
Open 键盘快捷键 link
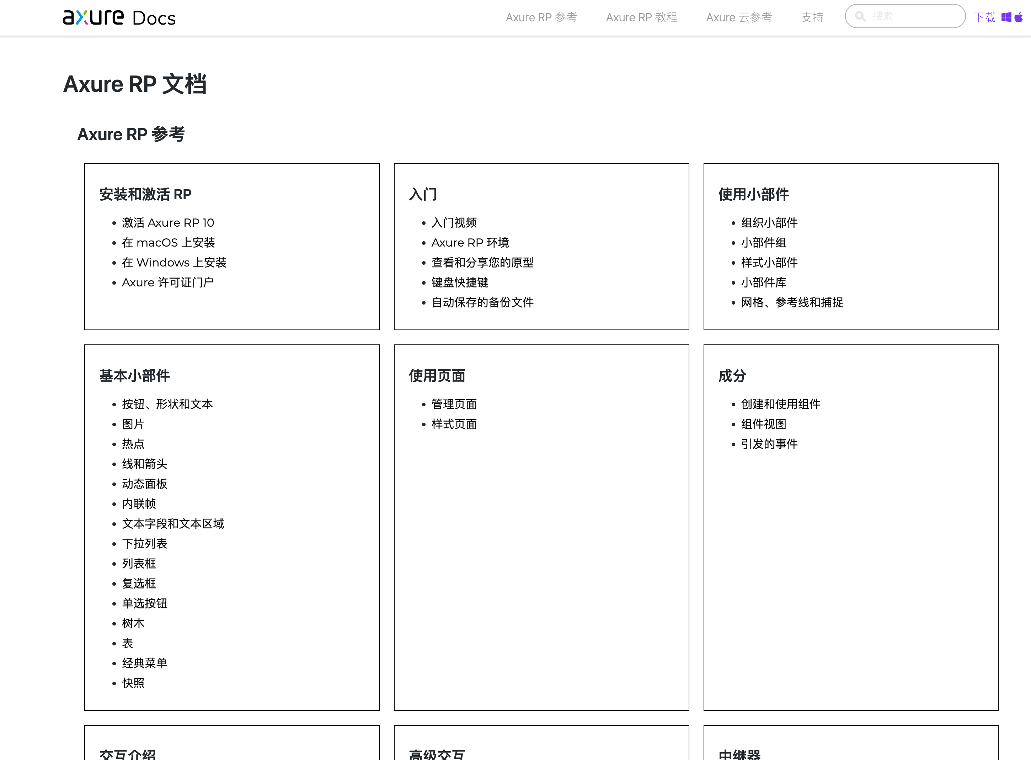pyautogui.click(x=460, y=283)
